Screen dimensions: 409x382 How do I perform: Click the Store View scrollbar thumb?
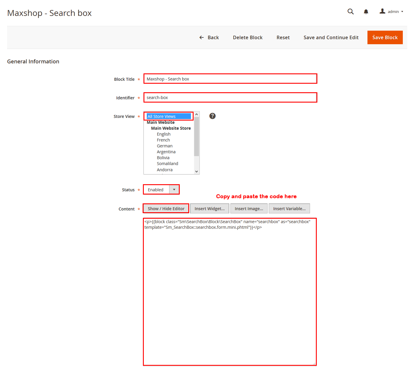click(x=197, y=136)
